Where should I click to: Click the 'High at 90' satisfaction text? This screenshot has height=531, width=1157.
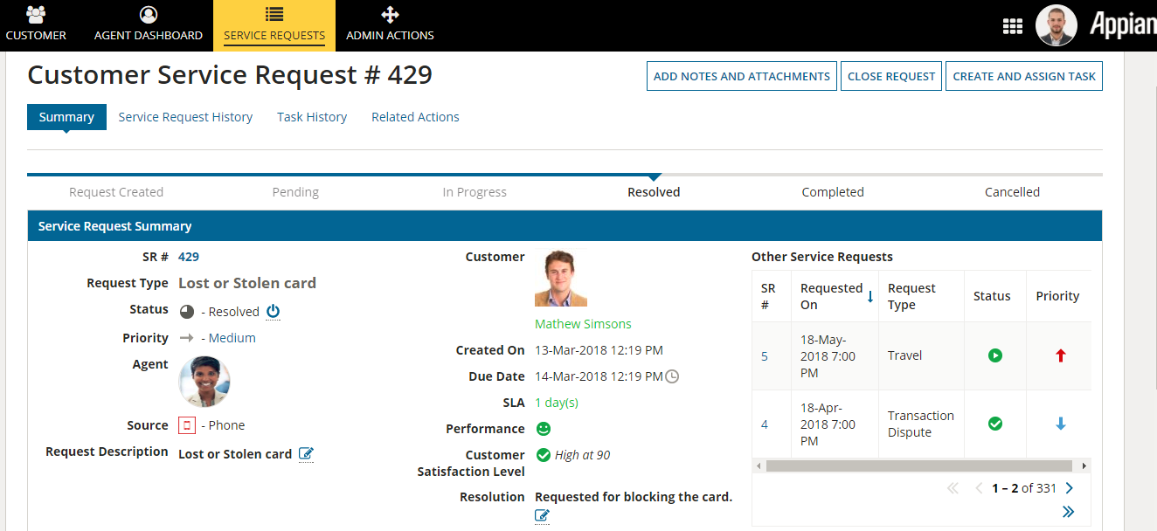point(583,455)
